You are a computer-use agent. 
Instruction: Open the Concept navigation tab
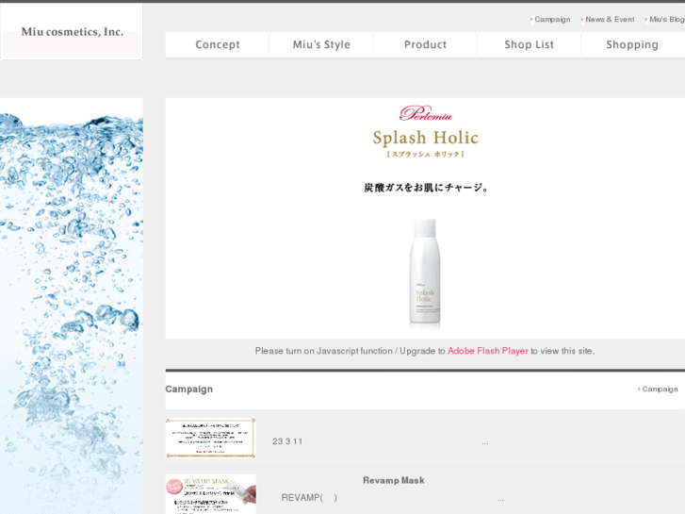217,44
